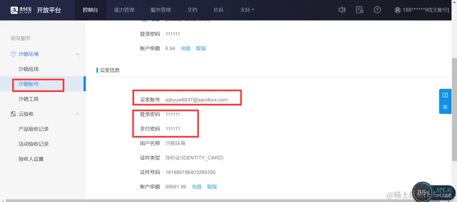Open the help question mark icon
Image resolution: width=457 pixels, height=202 pixels.
[x=377, y=10]
